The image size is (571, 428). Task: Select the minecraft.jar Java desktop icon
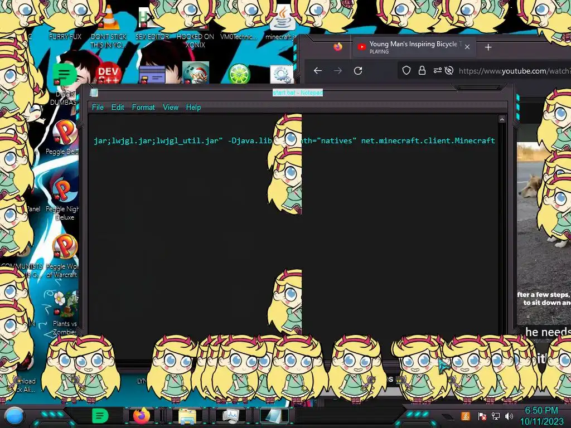tap(282, 18)
